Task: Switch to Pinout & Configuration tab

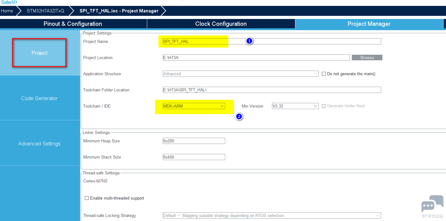Action: point(73,24)
